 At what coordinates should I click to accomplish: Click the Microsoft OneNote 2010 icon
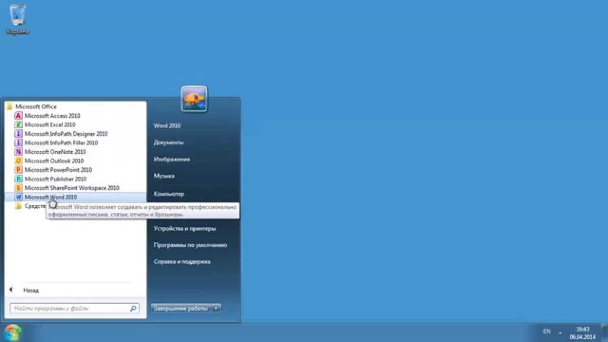[19, 152]
